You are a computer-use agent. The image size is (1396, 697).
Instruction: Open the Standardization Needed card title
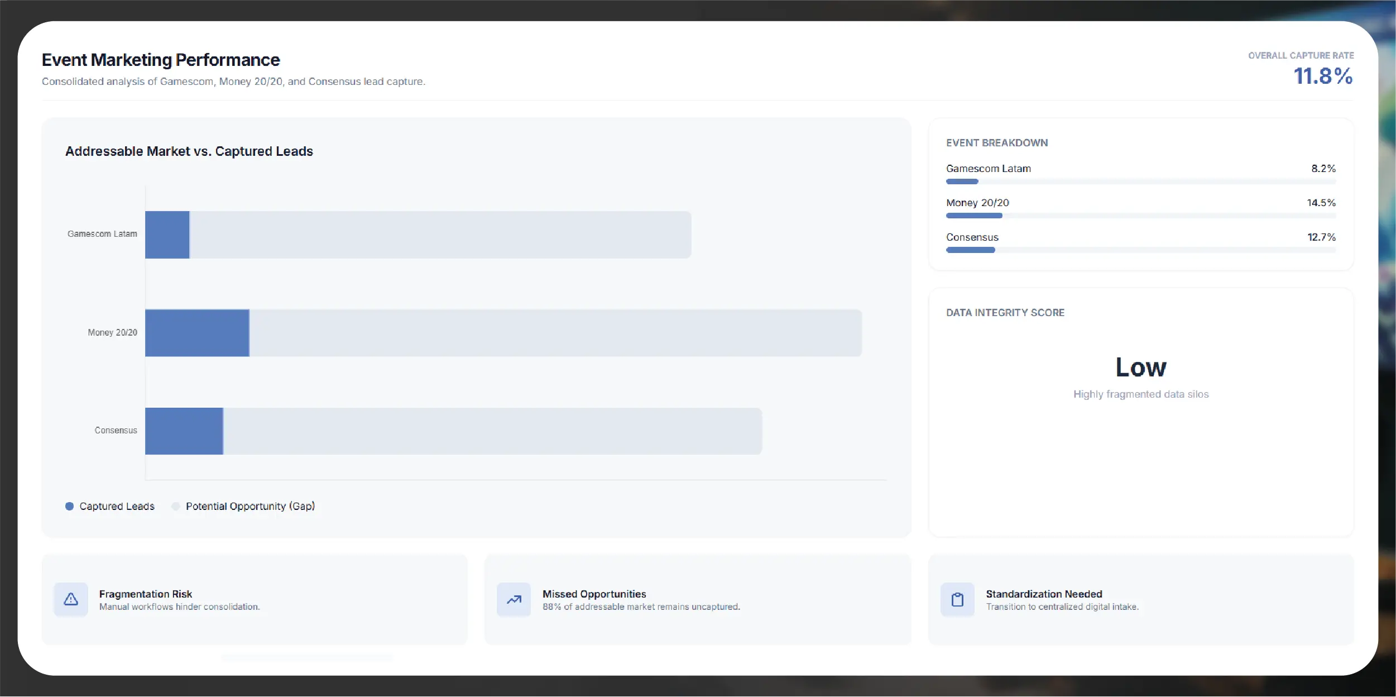click(x=1044, y=594)
